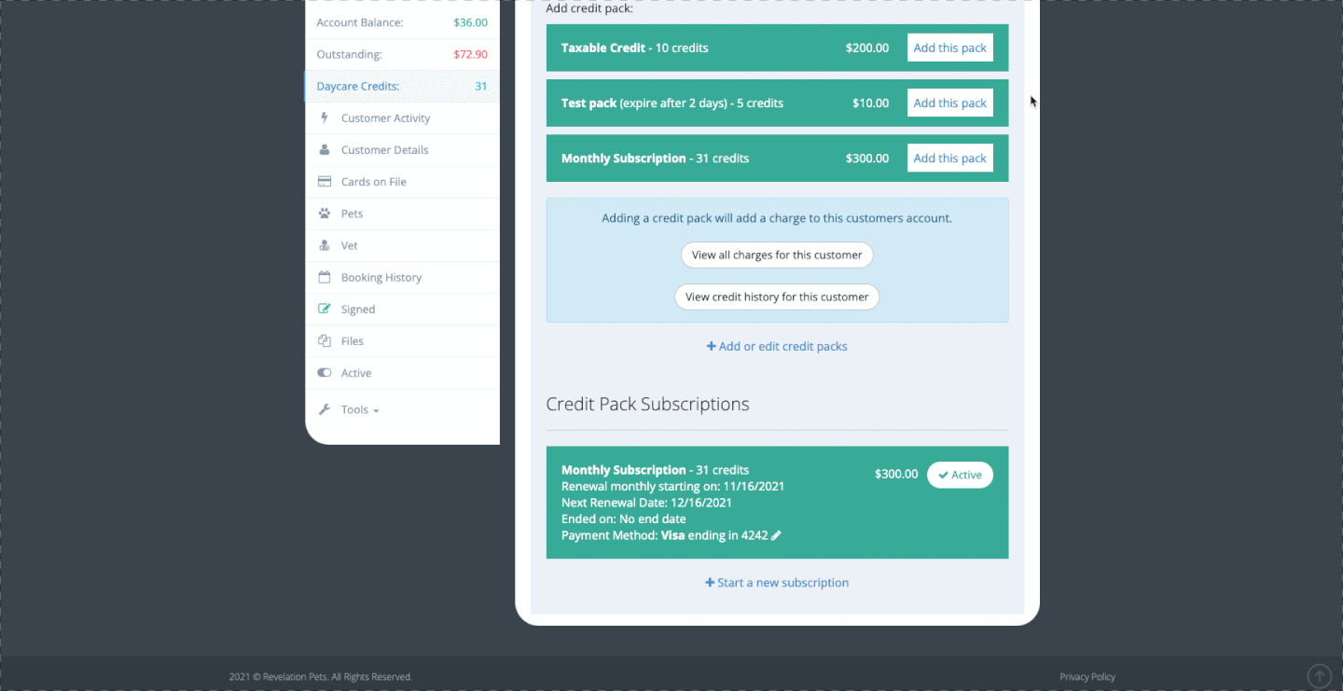The image size is (1343, 691).
Task: Click the subscription $300.00 amount
Action: 896,474
